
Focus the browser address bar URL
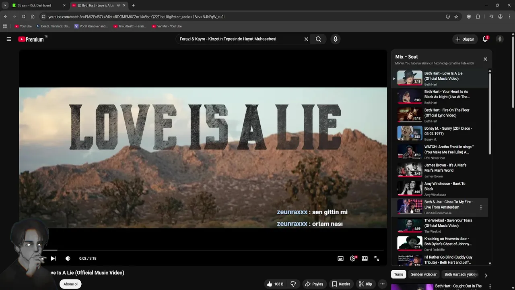tap(136, 17)
